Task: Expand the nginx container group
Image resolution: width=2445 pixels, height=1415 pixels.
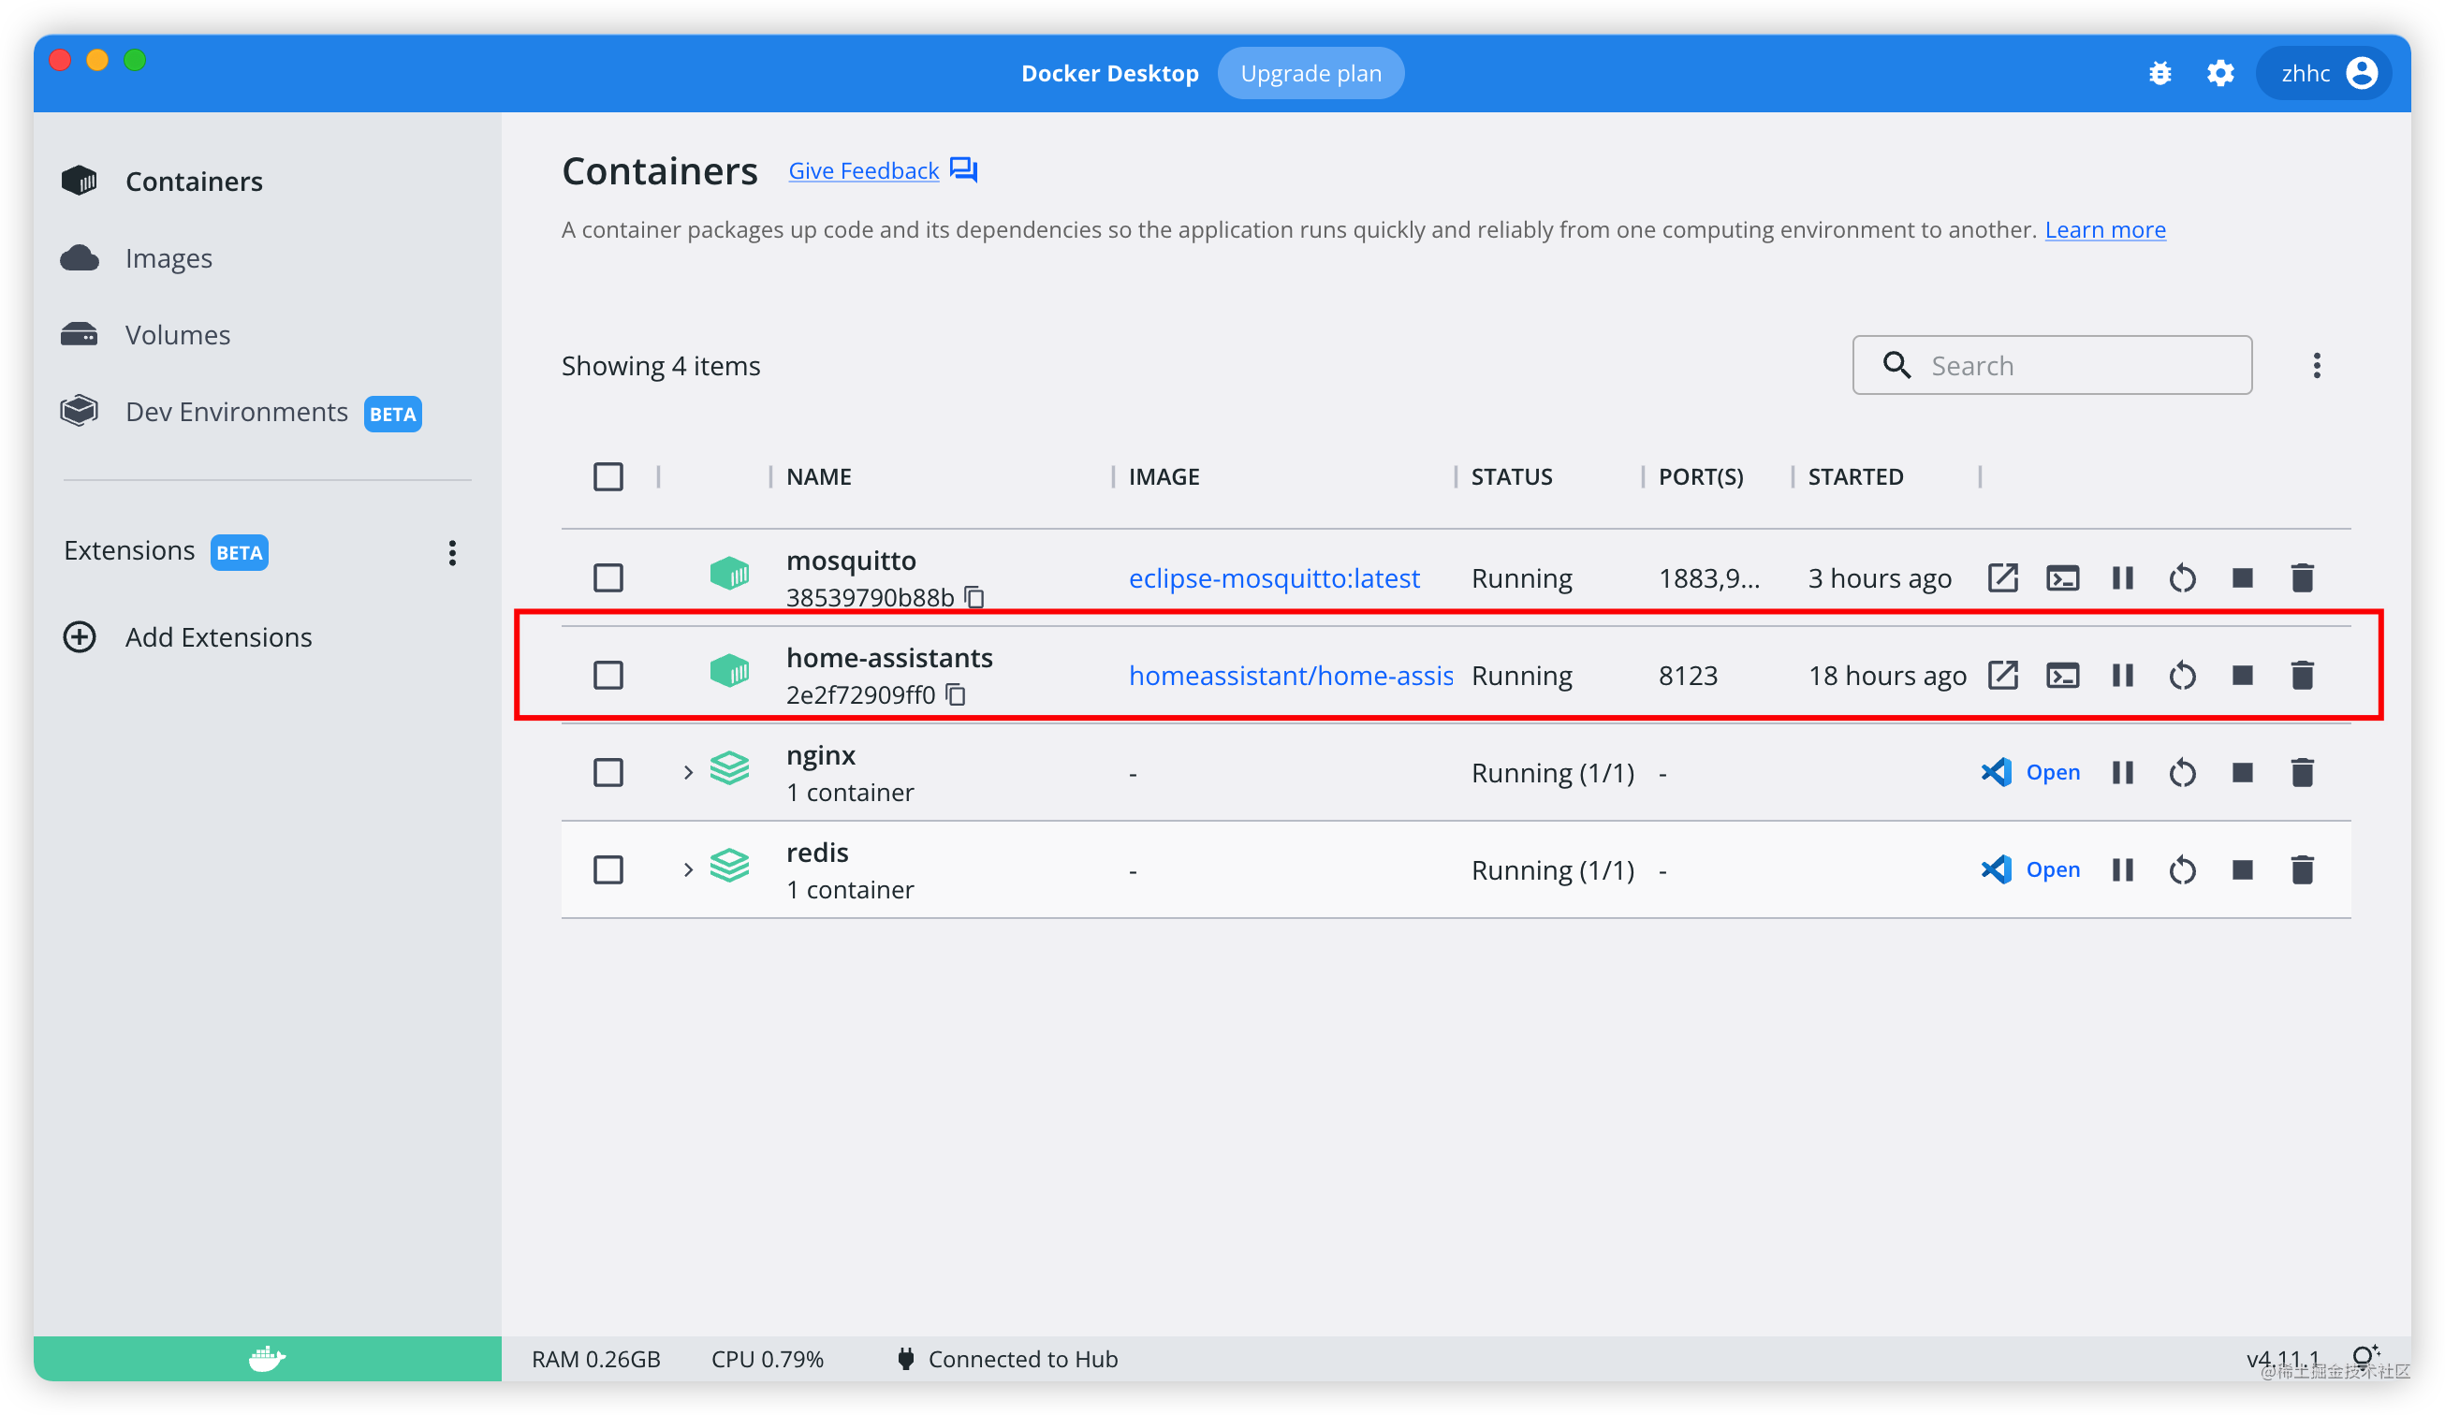Action: [x=688, y=772]
